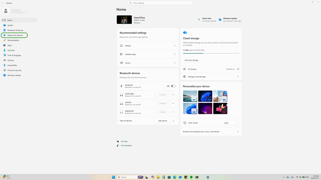Expand the Installed apps row

click(148, 54)
